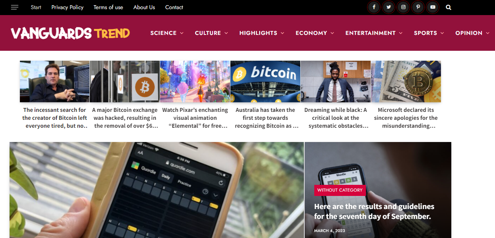
Task: Open the Facebook social icon
Action: coord(374,7)
